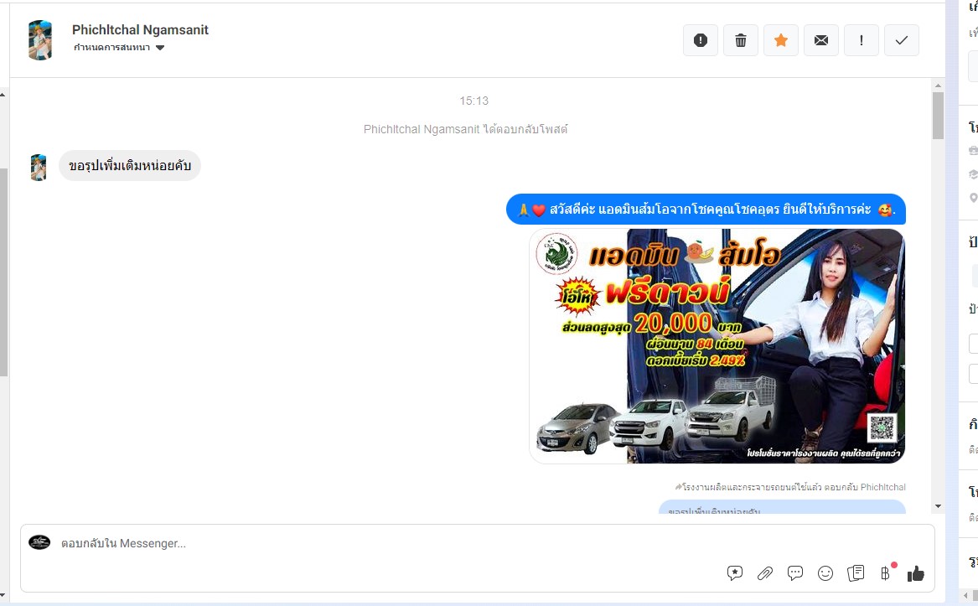Viewport: 978px width, 606px height.
Task: Mark conversation as spam with octagon icon
Action: point(701,40)
